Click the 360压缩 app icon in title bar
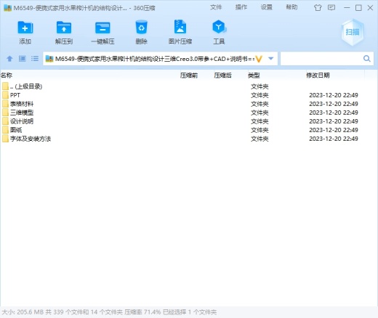The height and width of the screenshot is (318, 378). point(8,8)
